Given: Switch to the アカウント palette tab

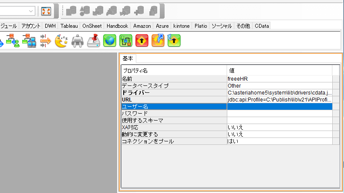Looking at the screenshot, I should [x=31, y=26].
